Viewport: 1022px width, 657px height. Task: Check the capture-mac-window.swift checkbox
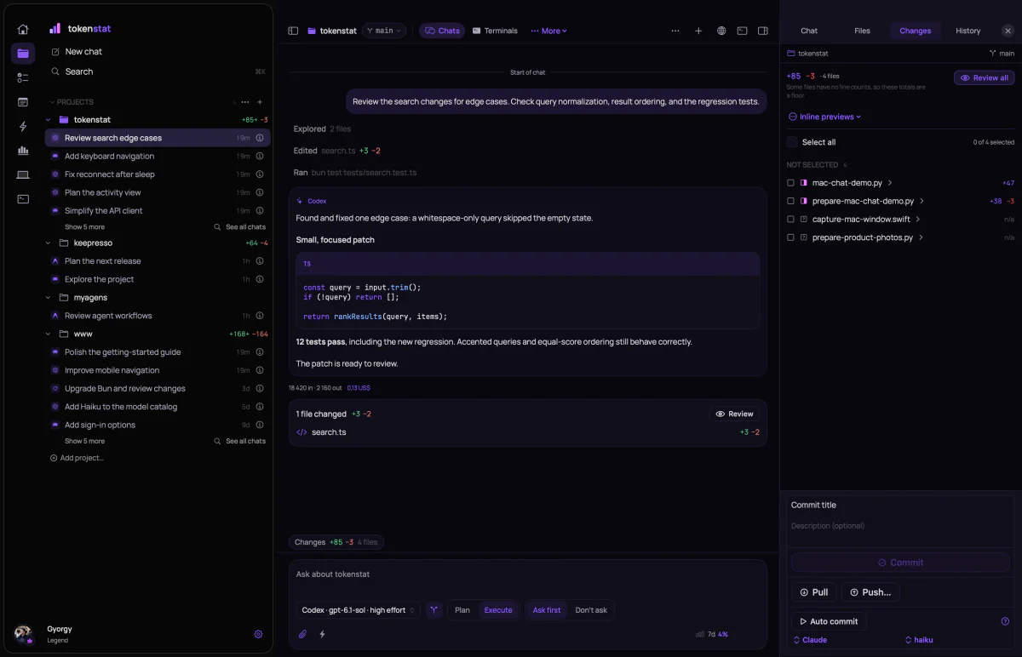pos(791,220)
